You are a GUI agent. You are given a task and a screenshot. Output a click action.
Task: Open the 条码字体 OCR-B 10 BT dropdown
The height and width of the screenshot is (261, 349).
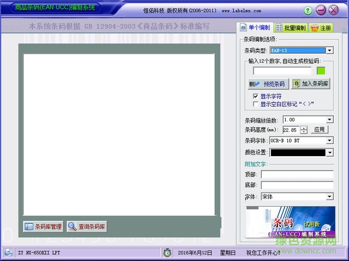pos(329,140)
